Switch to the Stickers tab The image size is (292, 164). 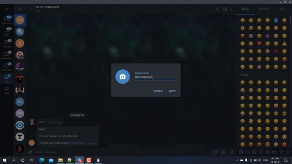(264, 9)
